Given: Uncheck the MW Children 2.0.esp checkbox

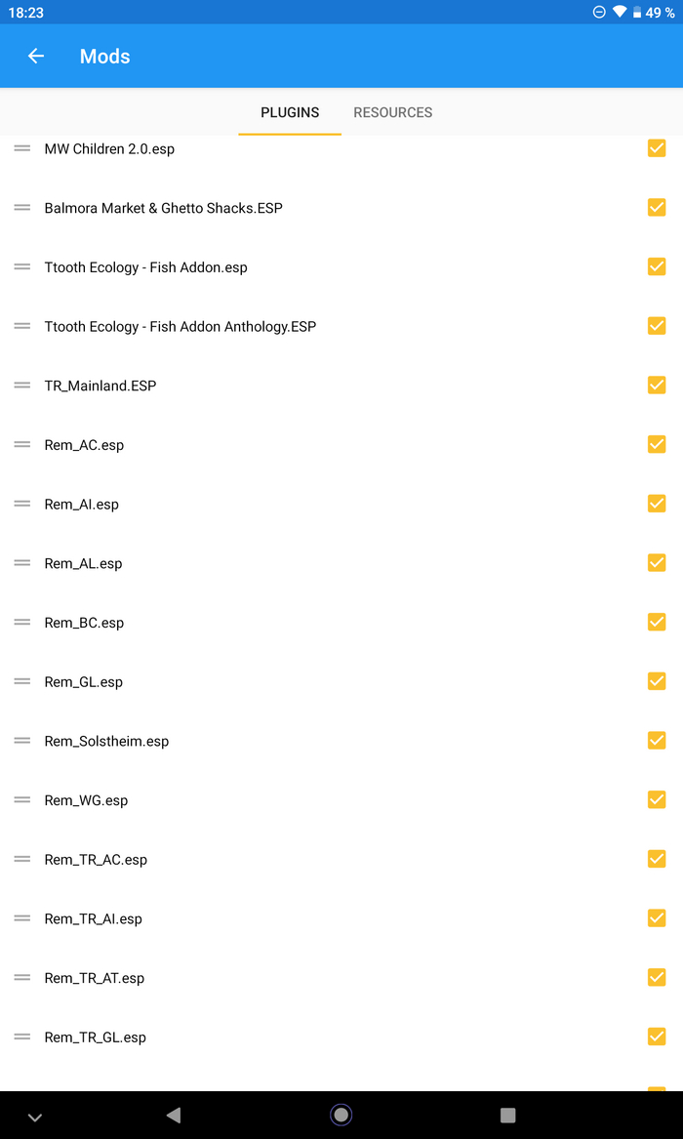Looking at the screenshot, I should tap(657, 148).
